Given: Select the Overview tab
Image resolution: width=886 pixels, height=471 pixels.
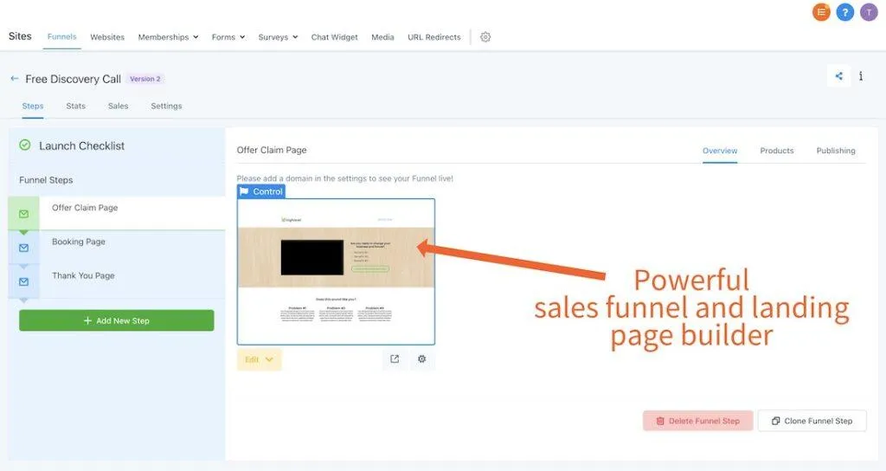Looking at the screenshot, I should tap(720, 151).
